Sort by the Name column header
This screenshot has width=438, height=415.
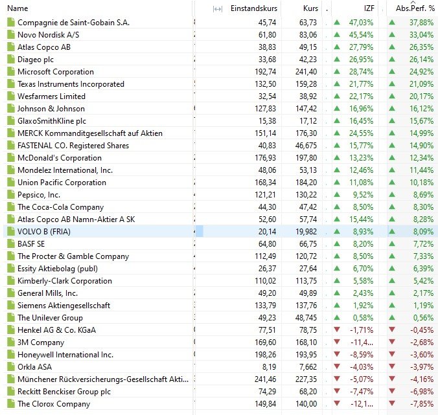(x=17, y=8)
